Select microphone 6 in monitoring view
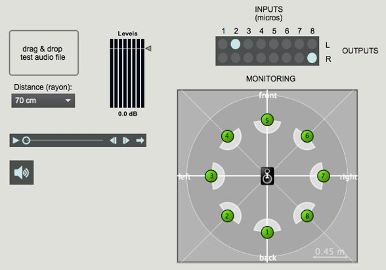This screenshot has height=270, width=386. (x=307, y=136)
